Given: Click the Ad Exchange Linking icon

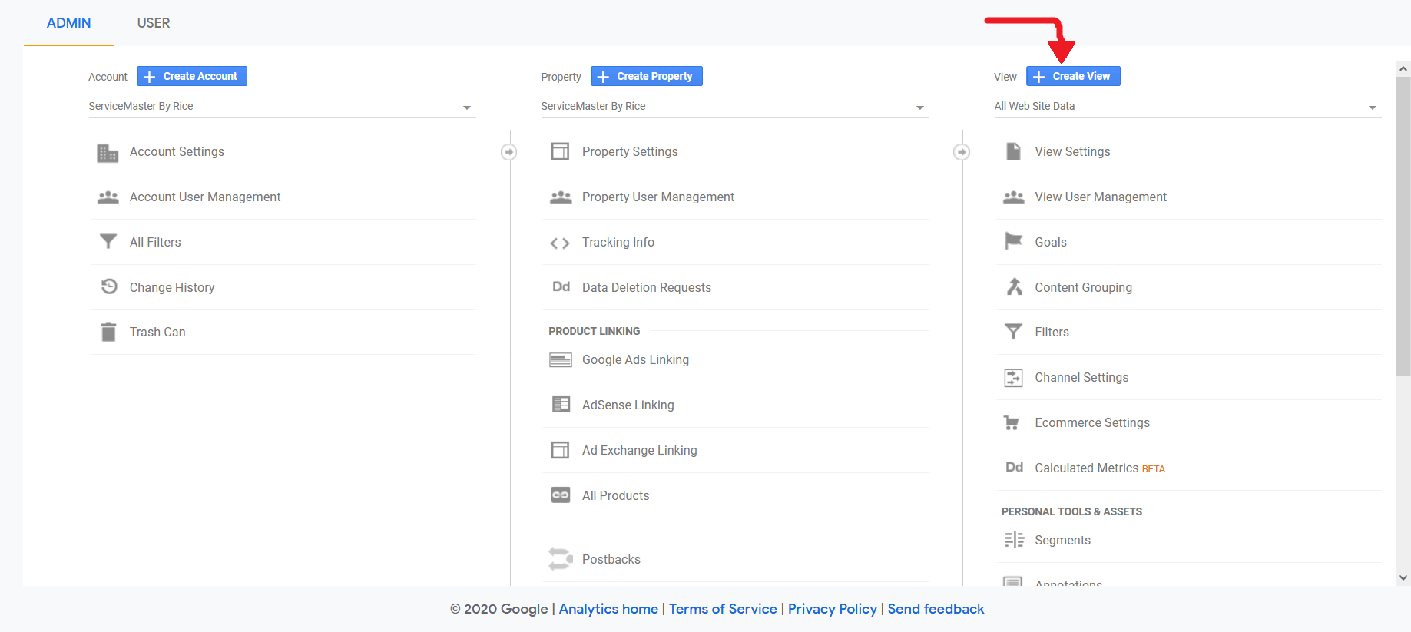Looking at the screenshot, I should pos(561,450).
